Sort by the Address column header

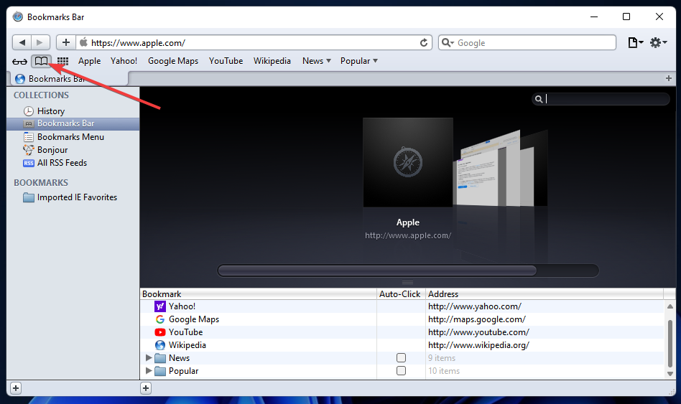[x=545, y=293]
